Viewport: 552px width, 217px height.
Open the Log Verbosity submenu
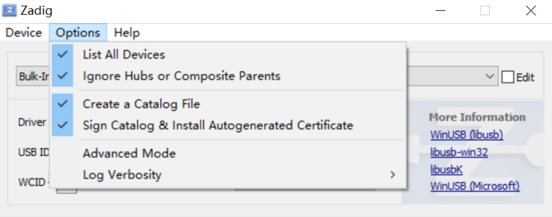point(122,175)
